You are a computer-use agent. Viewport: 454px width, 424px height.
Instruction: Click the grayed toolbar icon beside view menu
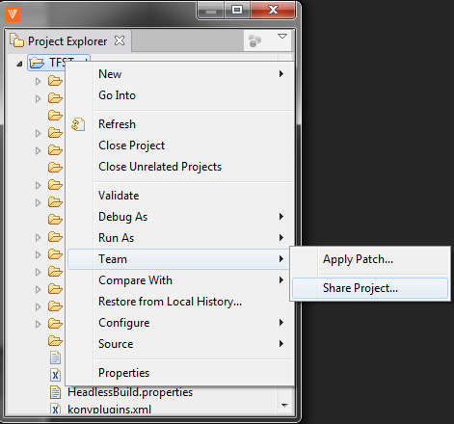tap(255, 40)
